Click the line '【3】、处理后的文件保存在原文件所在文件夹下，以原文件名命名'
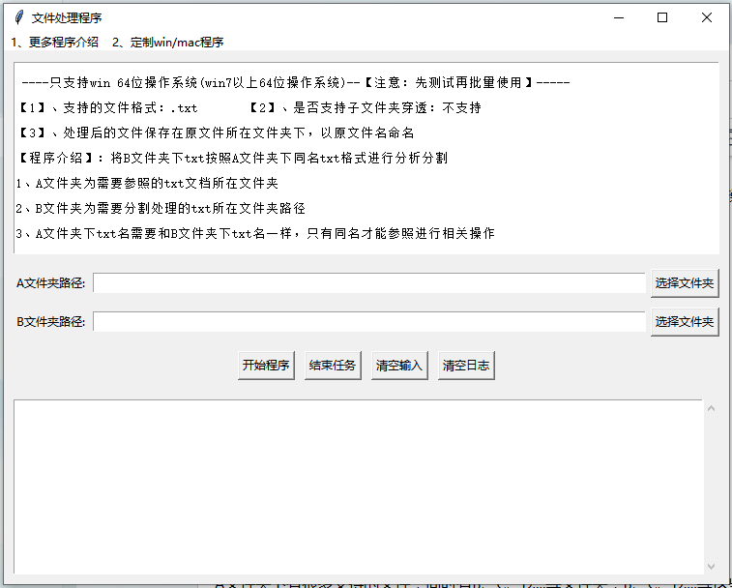 coord(217,133)
